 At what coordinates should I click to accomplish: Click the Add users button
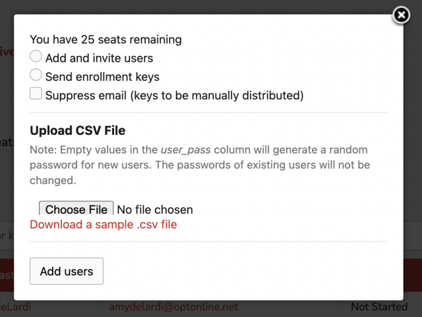tap(67, 271)
